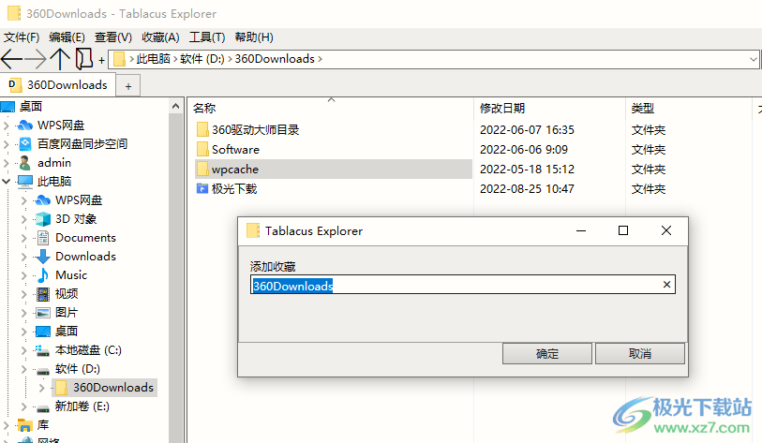Viewport: 762px width, 443px height.
Task: Select 软件 (D:) drive icon
Action: pos(43,370)
